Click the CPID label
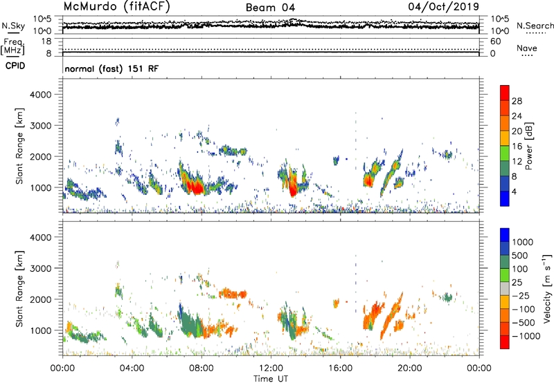 point(15,66)
